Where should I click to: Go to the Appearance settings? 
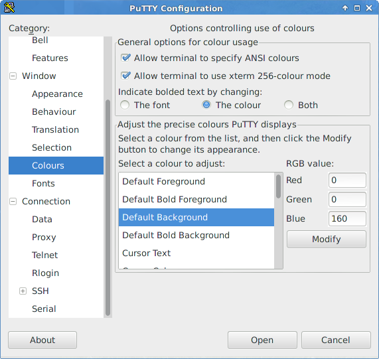pyautogui.click(x=57, y=94)
